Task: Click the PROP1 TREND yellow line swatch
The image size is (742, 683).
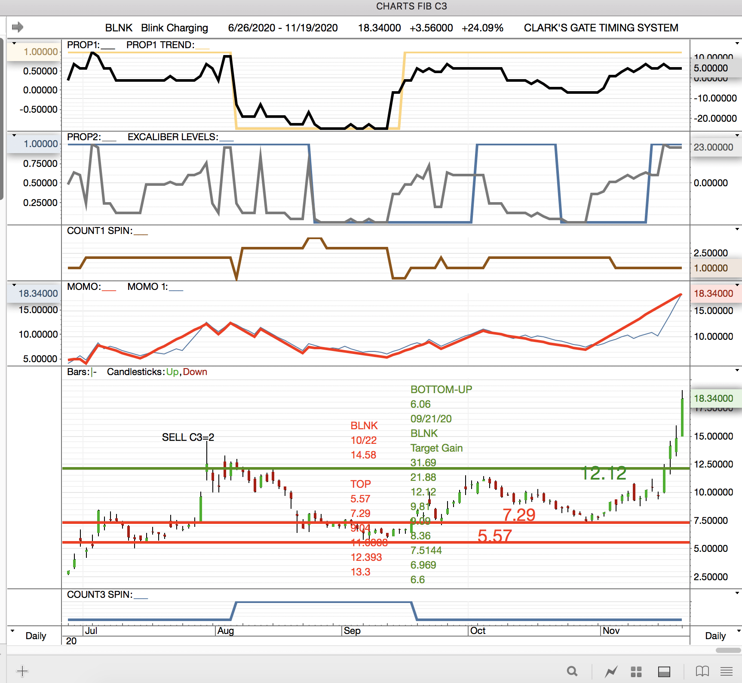Action: pos(202,49)
